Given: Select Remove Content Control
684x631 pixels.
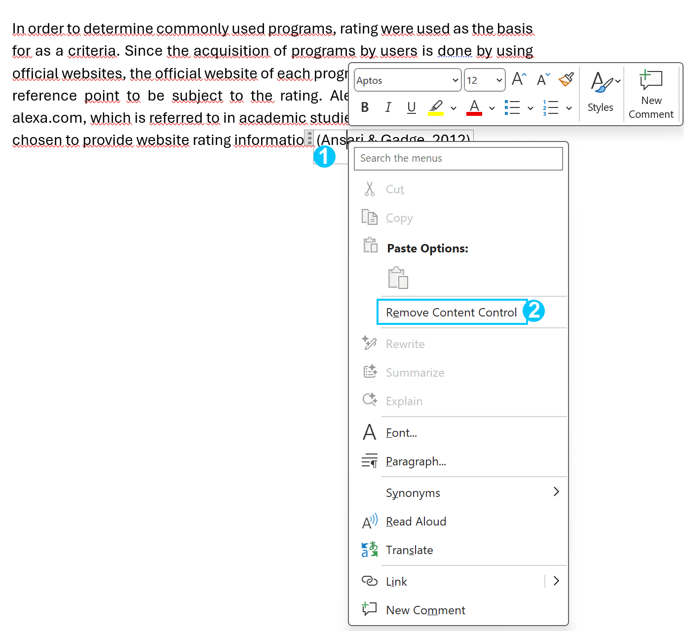Looking at the screenshot, I should point(452,313).
